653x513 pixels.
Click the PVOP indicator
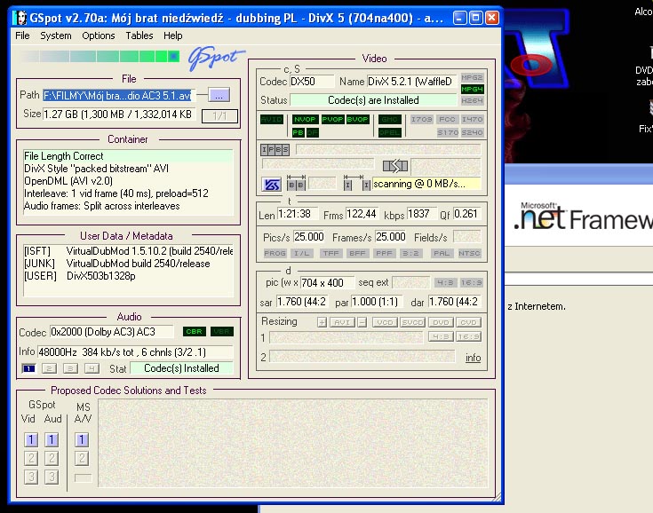[332, 120]
